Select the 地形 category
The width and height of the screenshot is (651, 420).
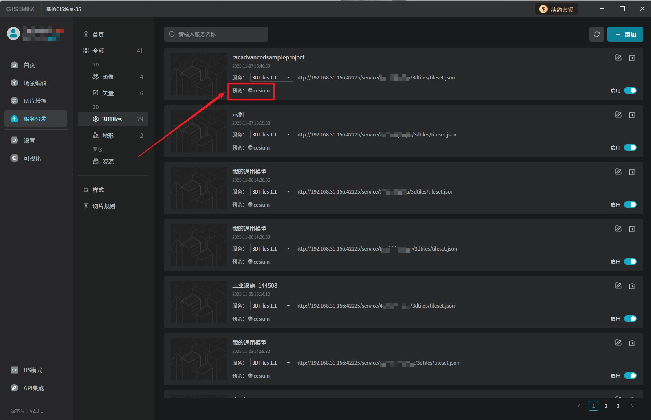click(108, 135)
